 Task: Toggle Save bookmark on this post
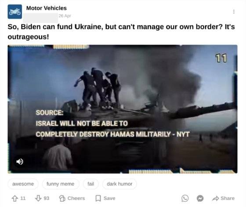coord(105,198)
